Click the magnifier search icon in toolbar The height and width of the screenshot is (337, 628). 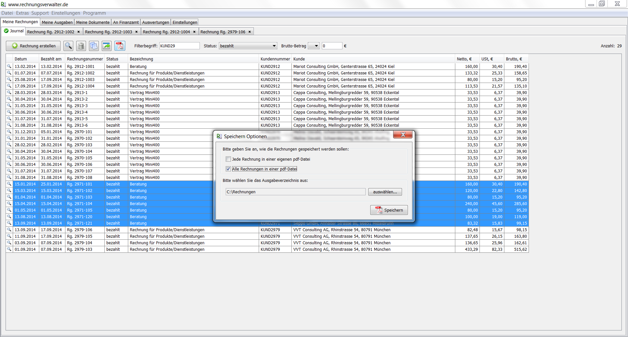tap(68, 46)
